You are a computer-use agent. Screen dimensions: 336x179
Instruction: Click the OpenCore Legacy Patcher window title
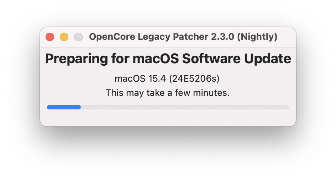[x=183, y=37]
